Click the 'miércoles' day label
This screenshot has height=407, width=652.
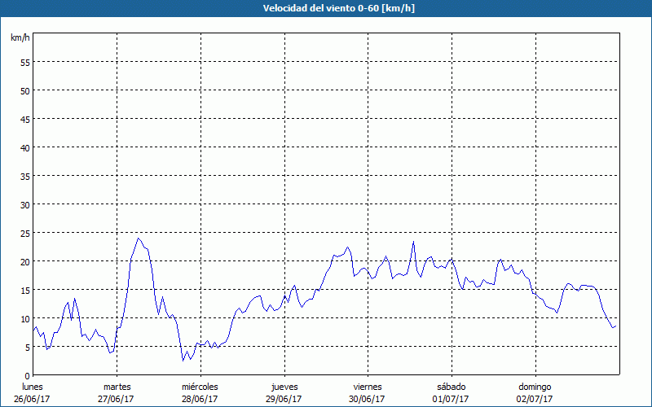pos(200,386)
